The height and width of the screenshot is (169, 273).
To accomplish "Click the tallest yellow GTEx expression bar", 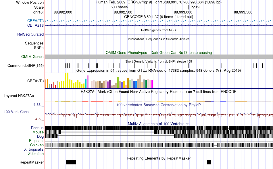I will (68, 80).
